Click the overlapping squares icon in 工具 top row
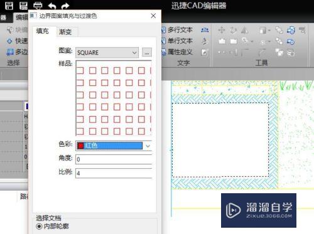 point(279,30)
